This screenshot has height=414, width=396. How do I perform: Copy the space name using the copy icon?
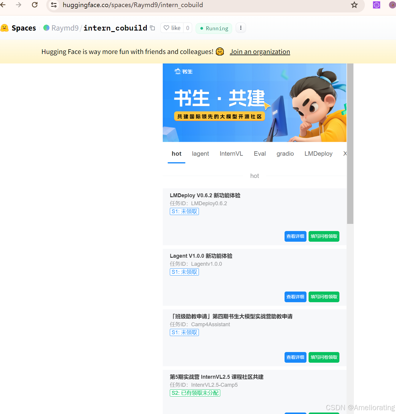click(152, 28)
